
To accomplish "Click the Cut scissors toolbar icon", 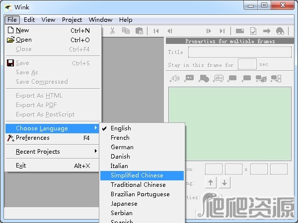I will pos(113,31).
